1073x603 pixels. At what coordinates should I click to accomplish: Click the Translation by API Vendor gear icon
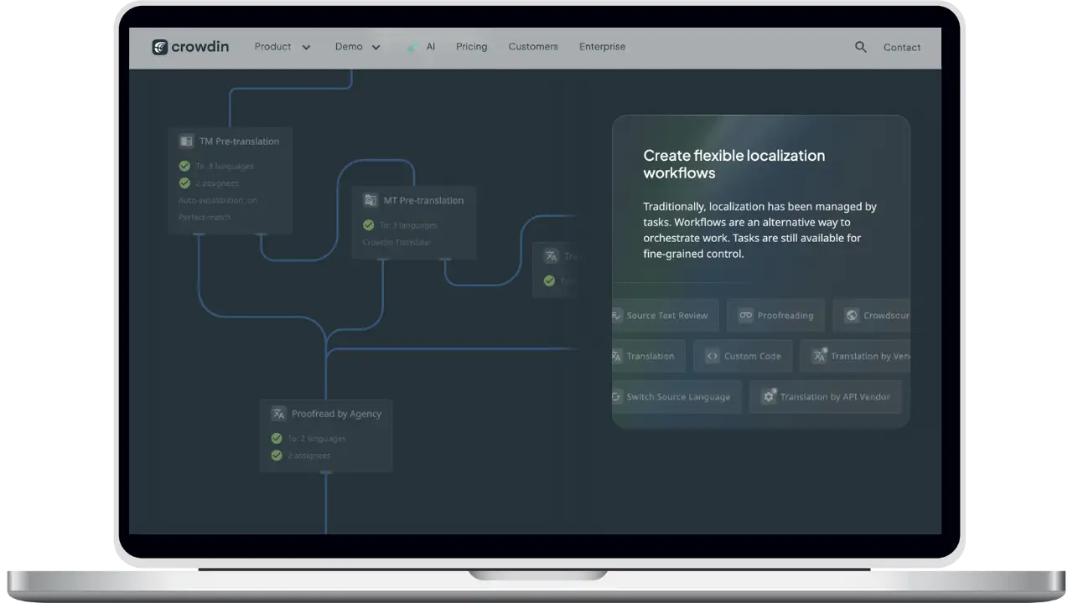pos(768,397)
